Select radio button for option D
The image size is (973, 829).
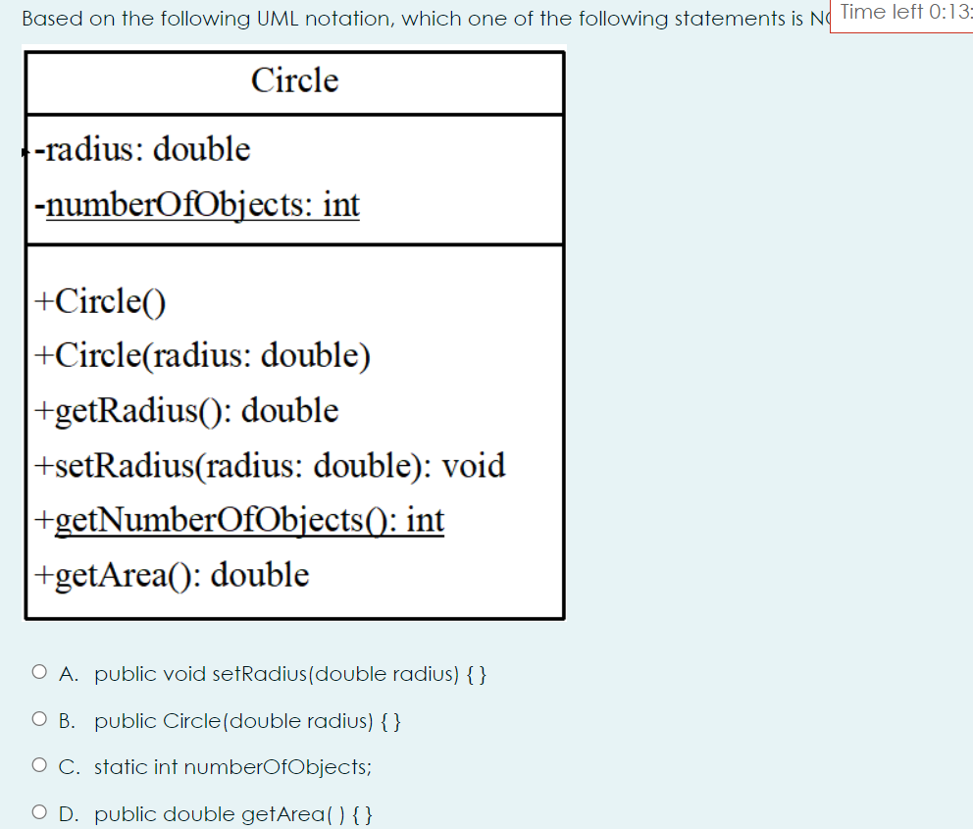pos(39,810)
